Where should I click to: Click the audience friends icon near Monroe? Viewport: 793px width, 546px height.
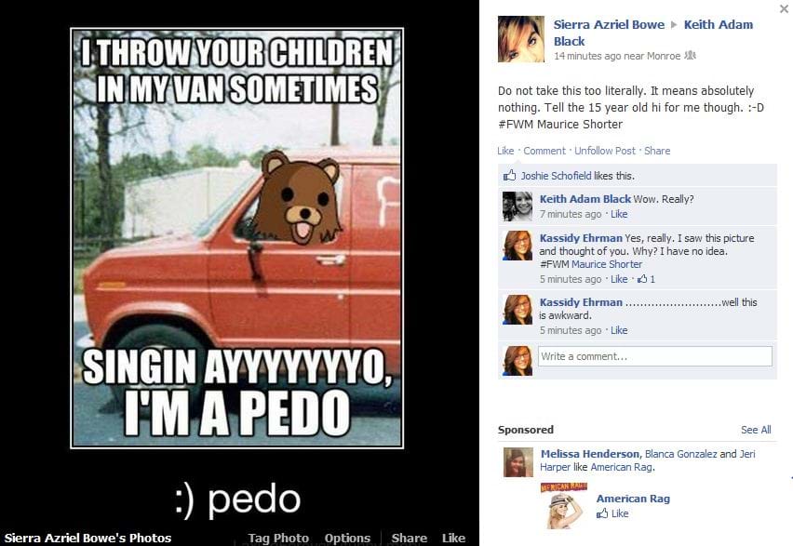coord(690,56)
